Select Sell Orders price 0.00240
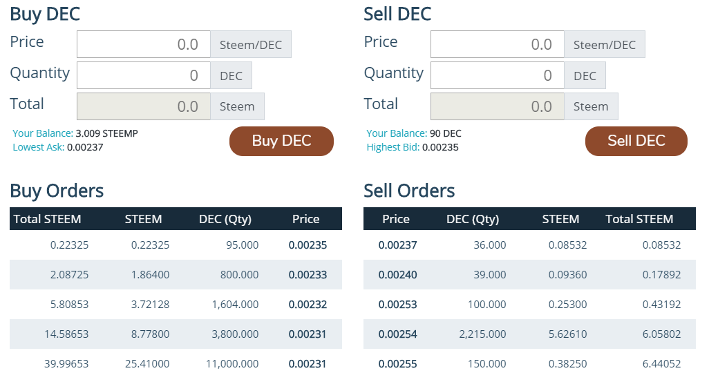 point(397,275)
